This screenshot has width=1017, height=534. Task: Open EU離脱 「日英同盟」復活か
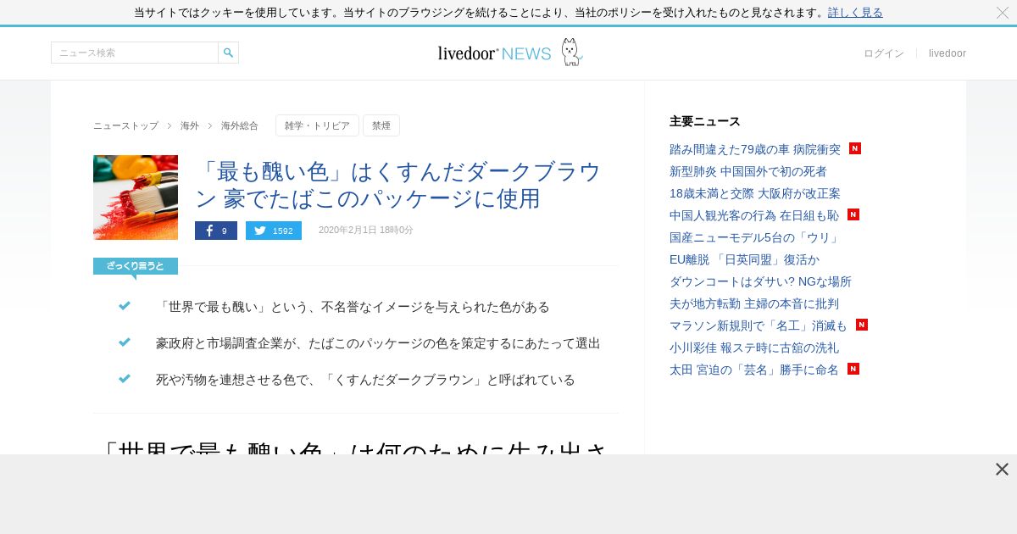pos(745,259)
